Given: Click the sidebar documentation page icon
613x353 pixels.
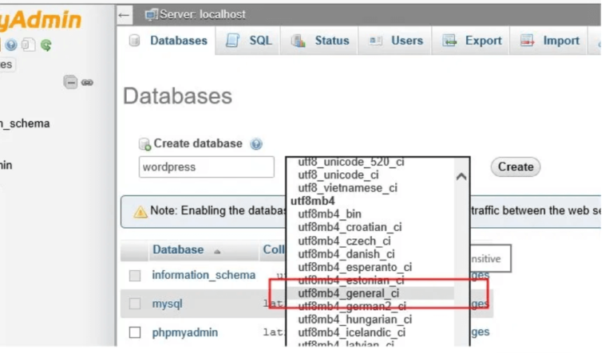Looking at the screenshot, I should (x=29, y=45).
